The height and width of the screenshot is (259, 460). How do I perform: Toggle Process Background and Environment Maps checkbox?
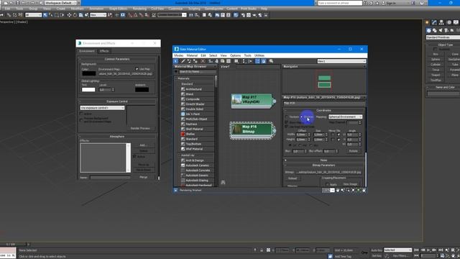81,120
